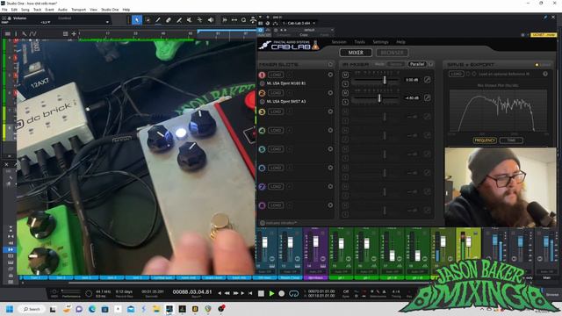Image resolution: width=562 pixels, height=316 pixels.
Task: Open Cab-Lab Settings menu
Action: [x=380, y=42]
